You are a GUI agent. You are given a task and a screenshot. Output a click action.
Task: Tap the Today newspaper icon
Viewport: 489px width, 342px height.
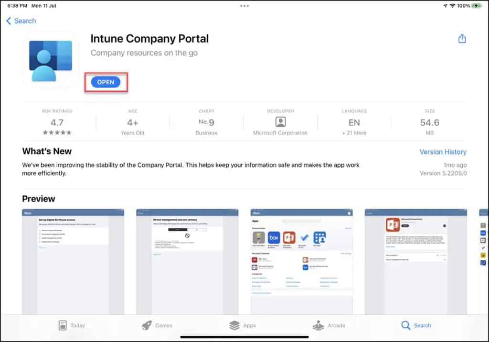pyautogui.click(x=63, y=325)
